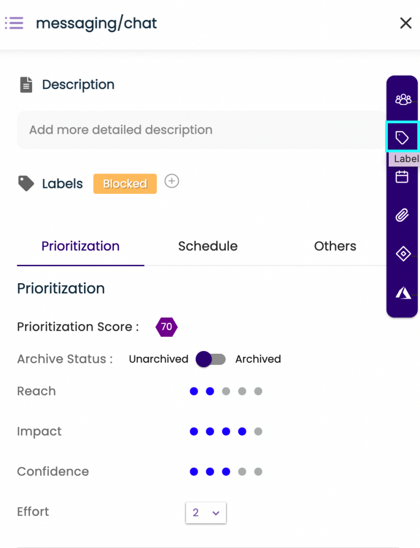
Task: Click the list menu icon beside title
Action: point(14,23)
